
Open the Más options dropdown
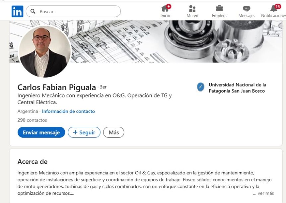[x=113, y=132]
